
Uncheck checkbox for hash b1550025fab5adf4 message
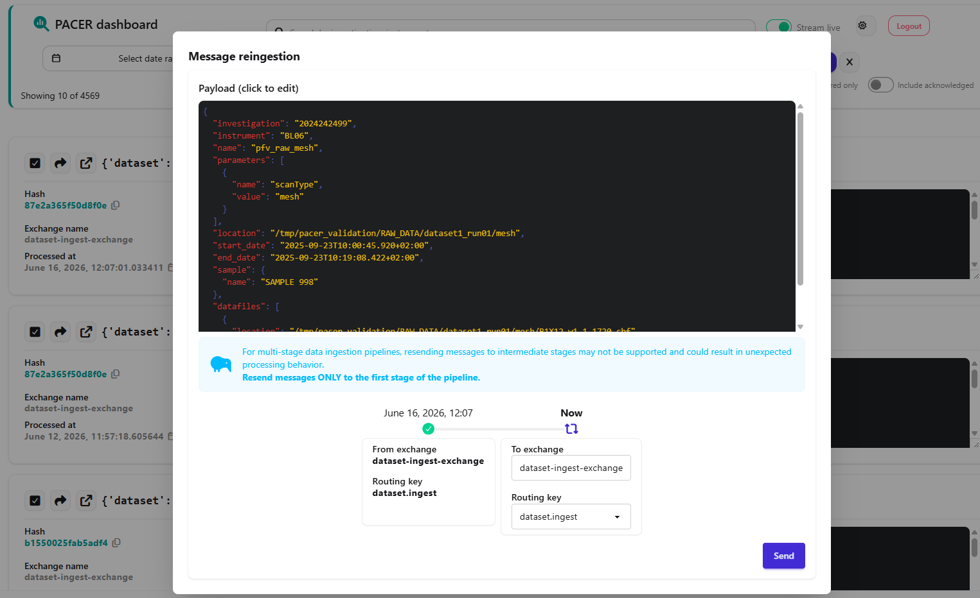coord(35,500)
